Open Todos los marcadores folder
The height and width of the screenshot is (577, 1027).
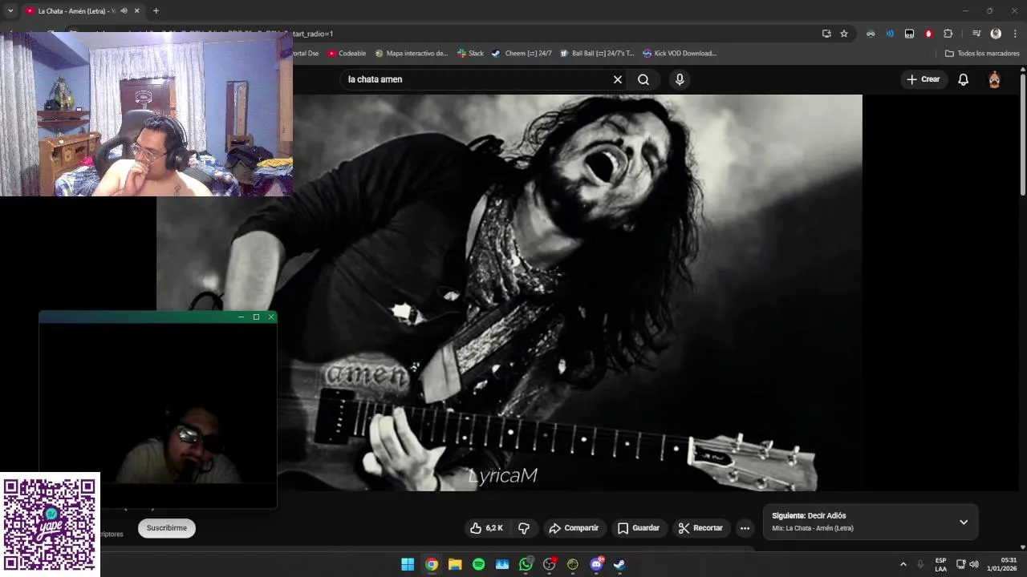(x=982, y=54)
